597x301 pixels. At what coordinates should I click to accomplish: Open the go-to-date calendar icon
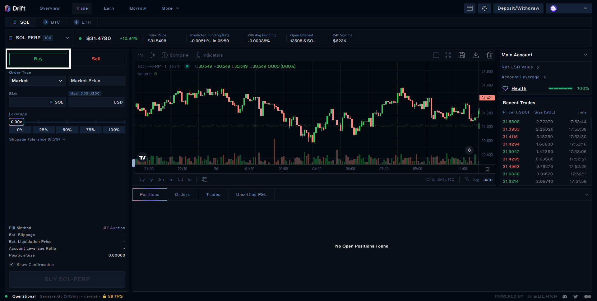pyautogui.click(x=204, y=179)
